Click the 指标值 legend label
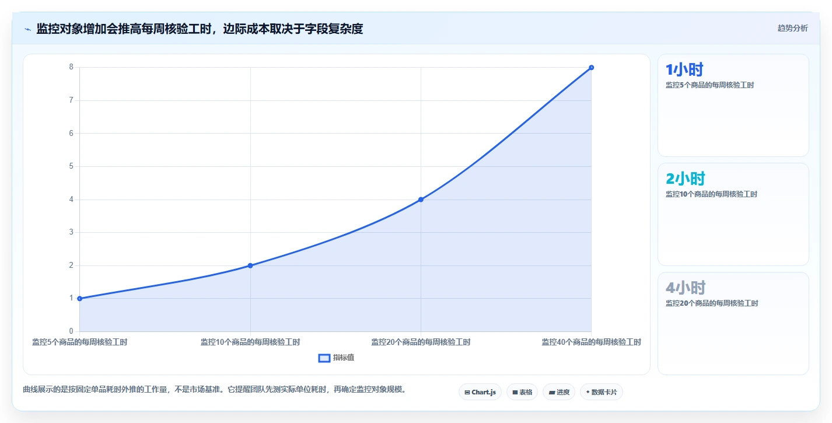 click(344, 358)
